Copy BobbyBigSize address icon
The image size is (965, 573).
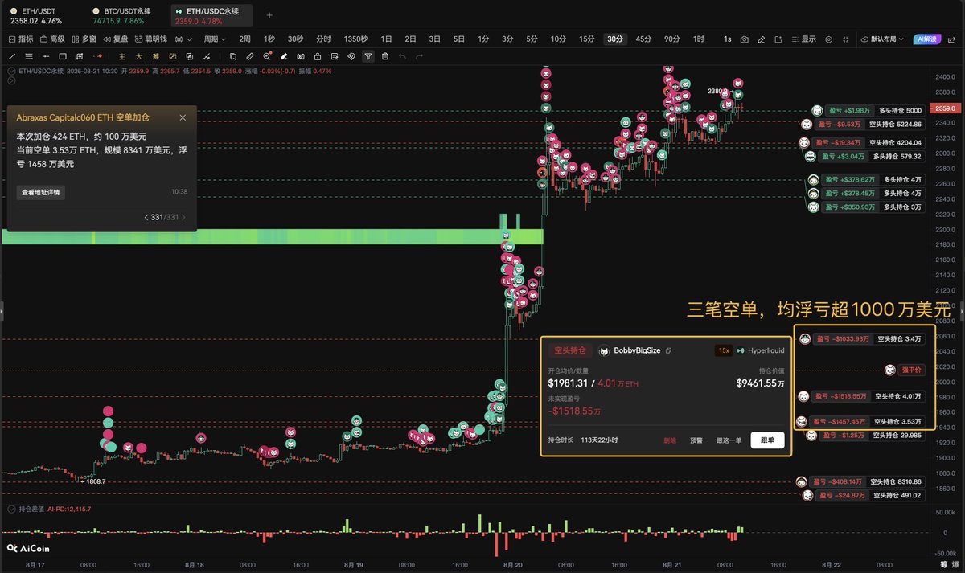(x=669, y=350)
